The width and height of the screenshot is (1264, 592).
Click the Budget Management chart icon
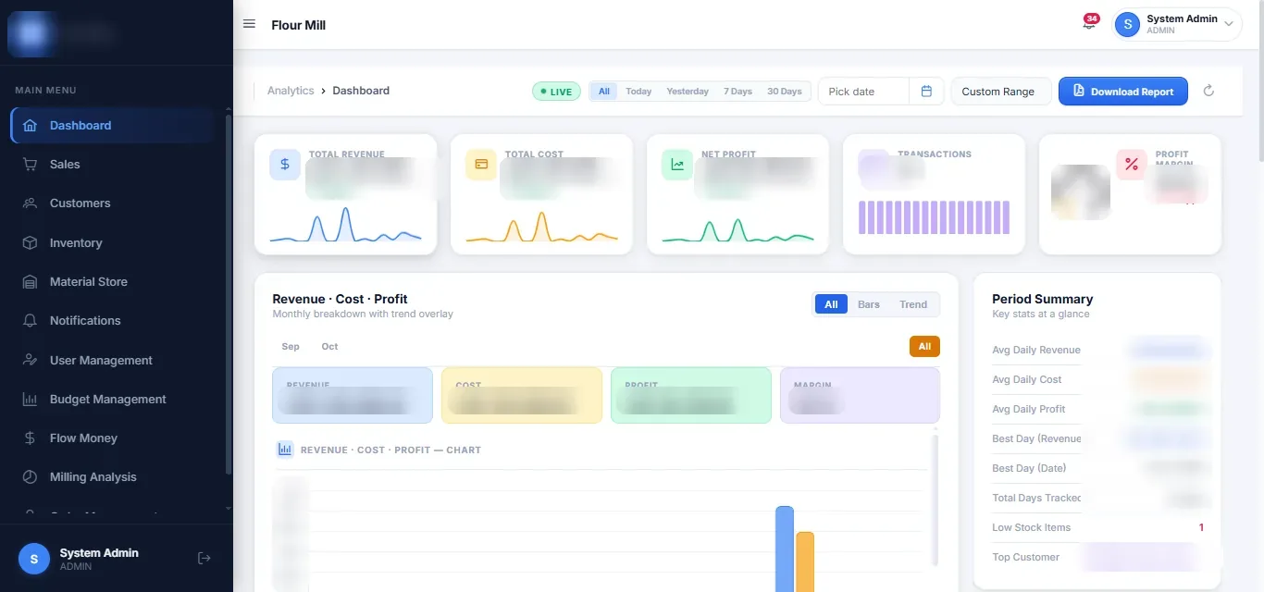click(x=31, y=400)
